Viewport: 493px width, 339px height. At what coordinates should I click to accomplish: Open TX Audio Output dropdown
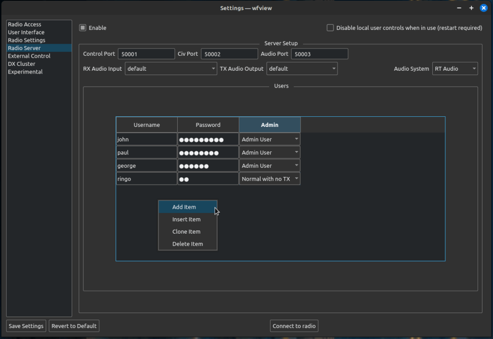pos(302,68)
